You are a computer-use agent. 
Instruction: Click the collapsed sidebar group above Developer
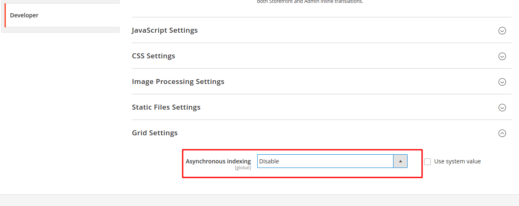click(61, 2)
